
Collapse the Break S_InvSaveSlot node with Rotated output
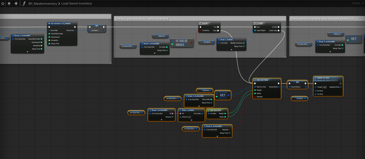click(217, 136)
